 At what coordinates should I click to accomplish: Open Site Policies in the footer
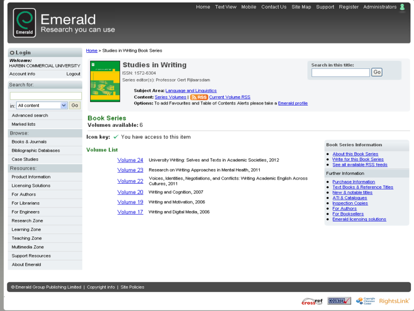click(132, 287)
